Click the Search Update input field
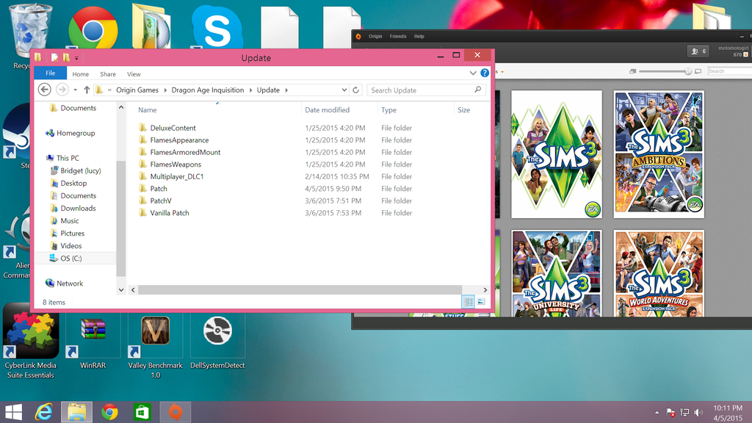 pyautogui.click(x=421, y=90)
